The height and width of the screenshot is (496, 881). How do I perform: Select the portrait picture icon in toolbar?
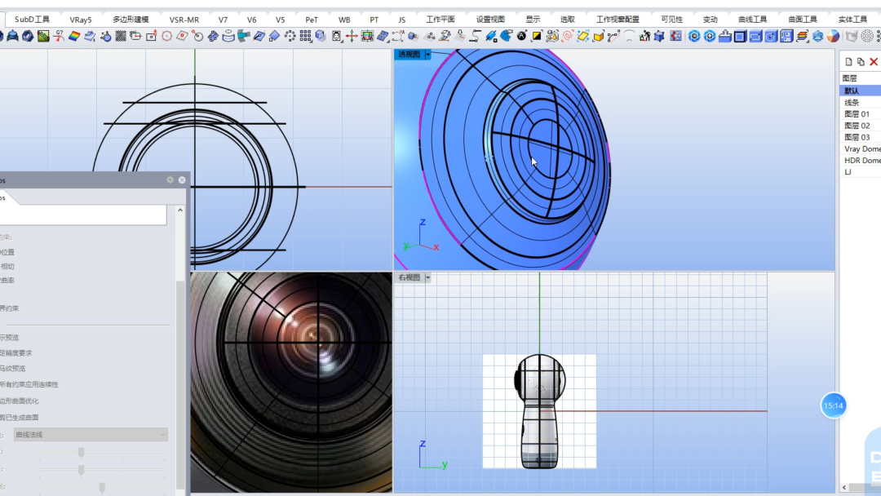tap(336, 37)
